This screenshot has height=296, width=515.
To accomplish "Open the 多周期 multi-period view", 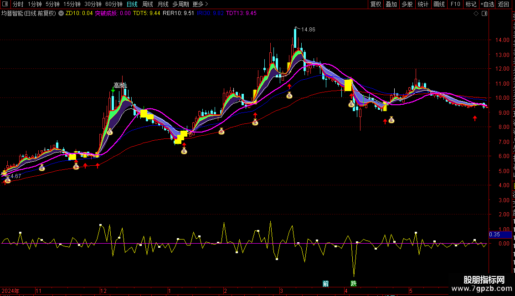I will [x=180, y=4].
